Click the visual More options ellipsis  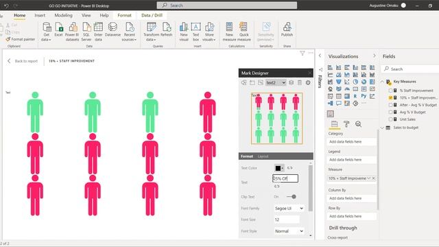coord(311,53)
